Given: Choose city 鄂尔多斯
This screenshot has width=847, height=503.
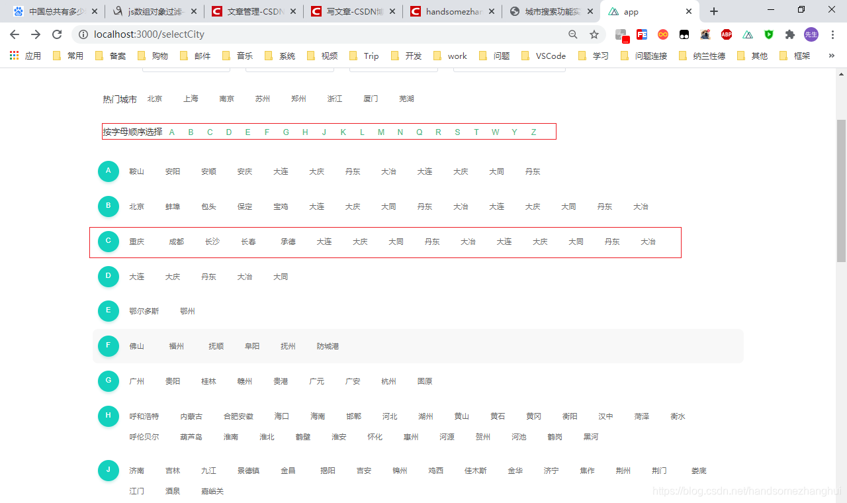Looking at the screenshot, I should (144, 311).
